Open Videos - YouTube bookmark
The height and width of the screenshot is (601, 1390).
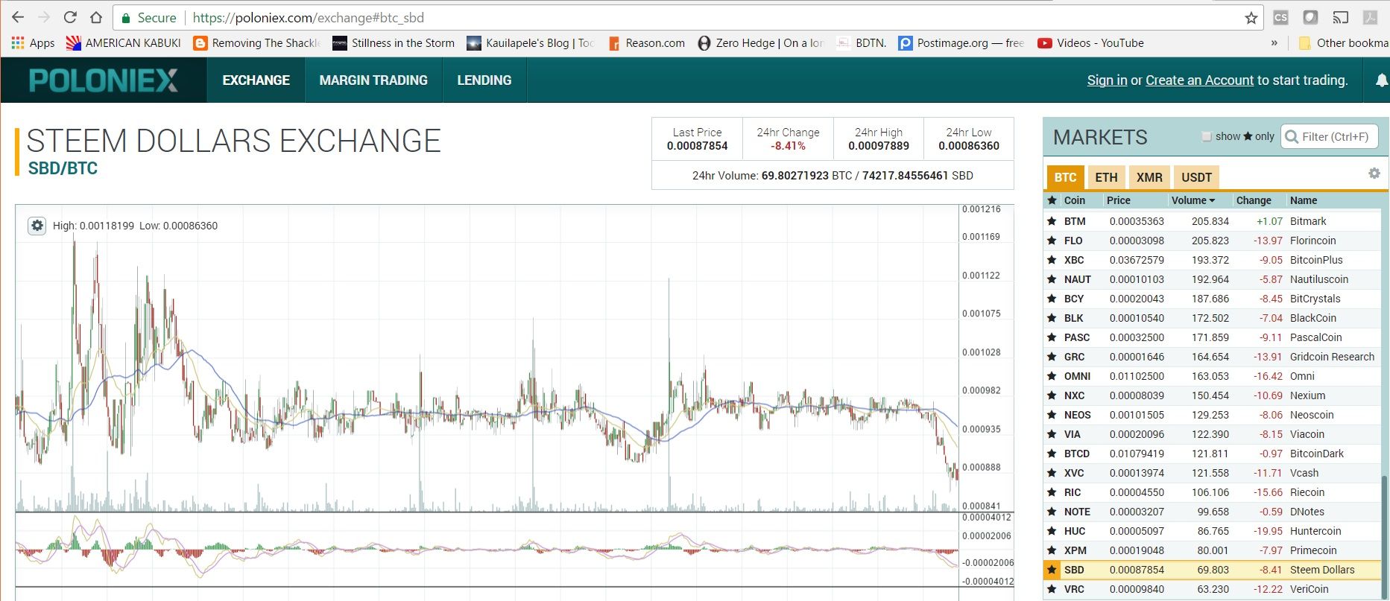[1090, 43]
